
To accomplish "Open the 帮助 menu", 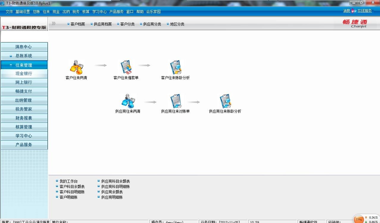I will tap(140, 12).
